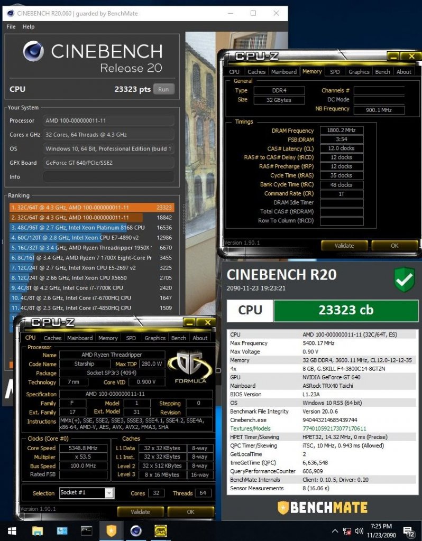Click Validate in the Memory CPU-Z window
This screenshot has height=541, width=422.
[x=344, y=246]
